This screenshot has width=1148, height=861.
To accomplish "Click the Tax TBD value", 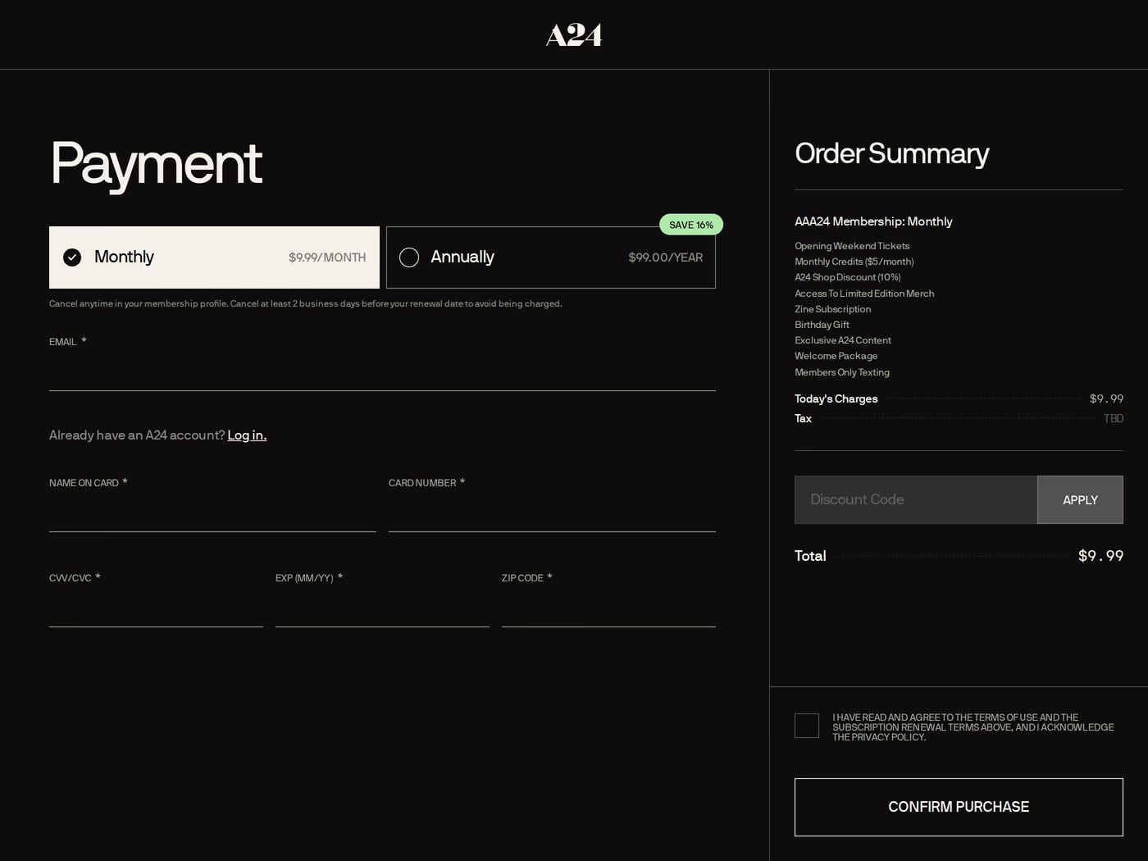I will (1113, 418).
